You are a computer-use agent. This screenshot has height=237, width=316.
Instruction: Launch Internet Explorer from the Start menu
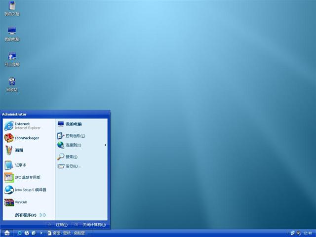point(29,126)
